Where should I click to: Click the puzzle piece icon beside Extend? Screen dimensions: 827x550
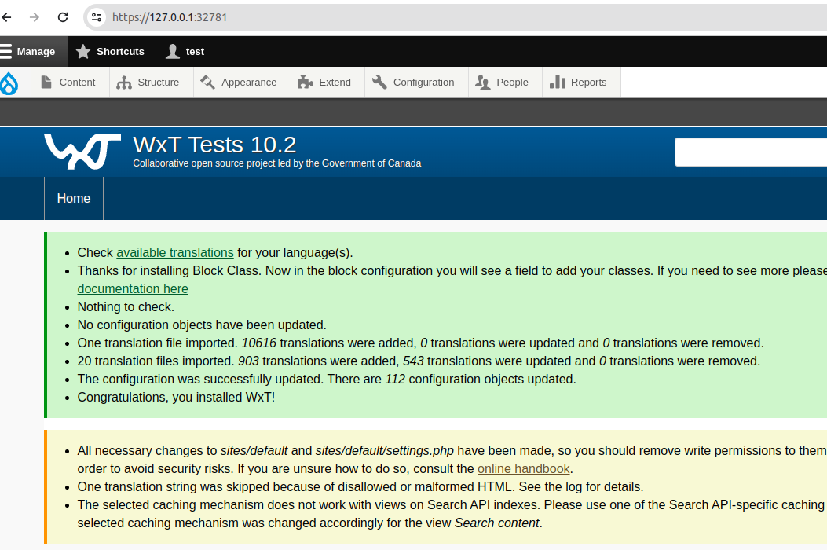(x=306, y=82)
